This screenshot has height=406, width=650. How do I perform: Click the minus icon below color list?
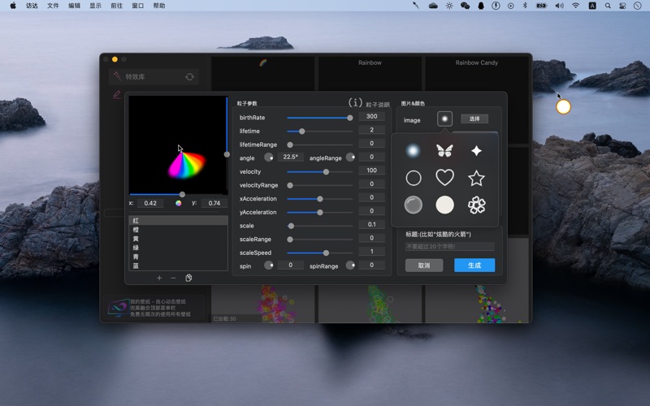coord(173,278)
